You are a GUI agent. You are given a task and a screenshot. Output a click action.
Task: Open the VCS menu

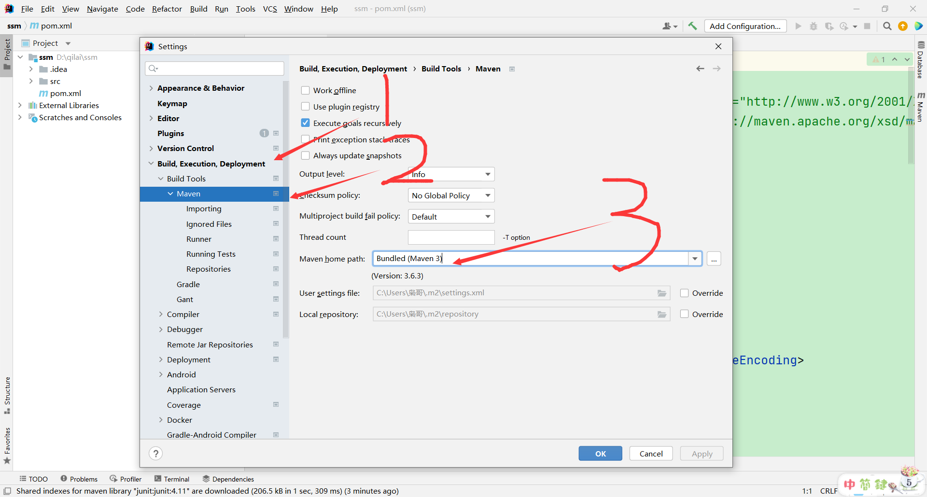click(x=269, y=9)
